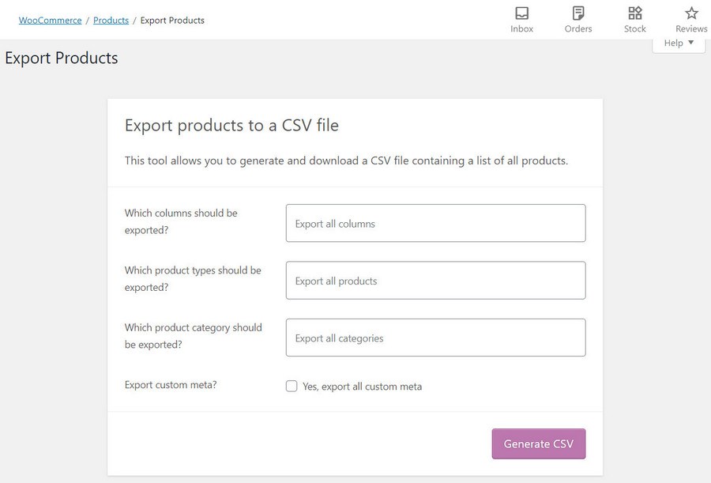Open the 'Export all products' type selector
The image size is (711, 483).
coord(435,281)
